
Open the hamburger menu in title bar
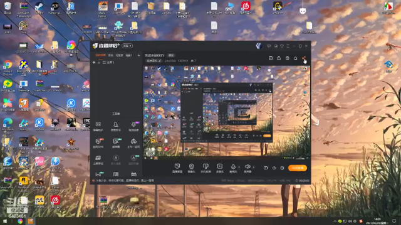(288, 46)
